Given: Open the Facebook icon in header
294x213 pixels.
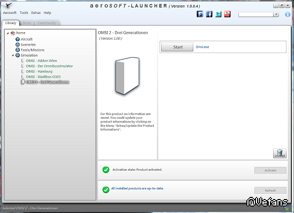Looking at the screenshot, I should (x=209, y=14).
